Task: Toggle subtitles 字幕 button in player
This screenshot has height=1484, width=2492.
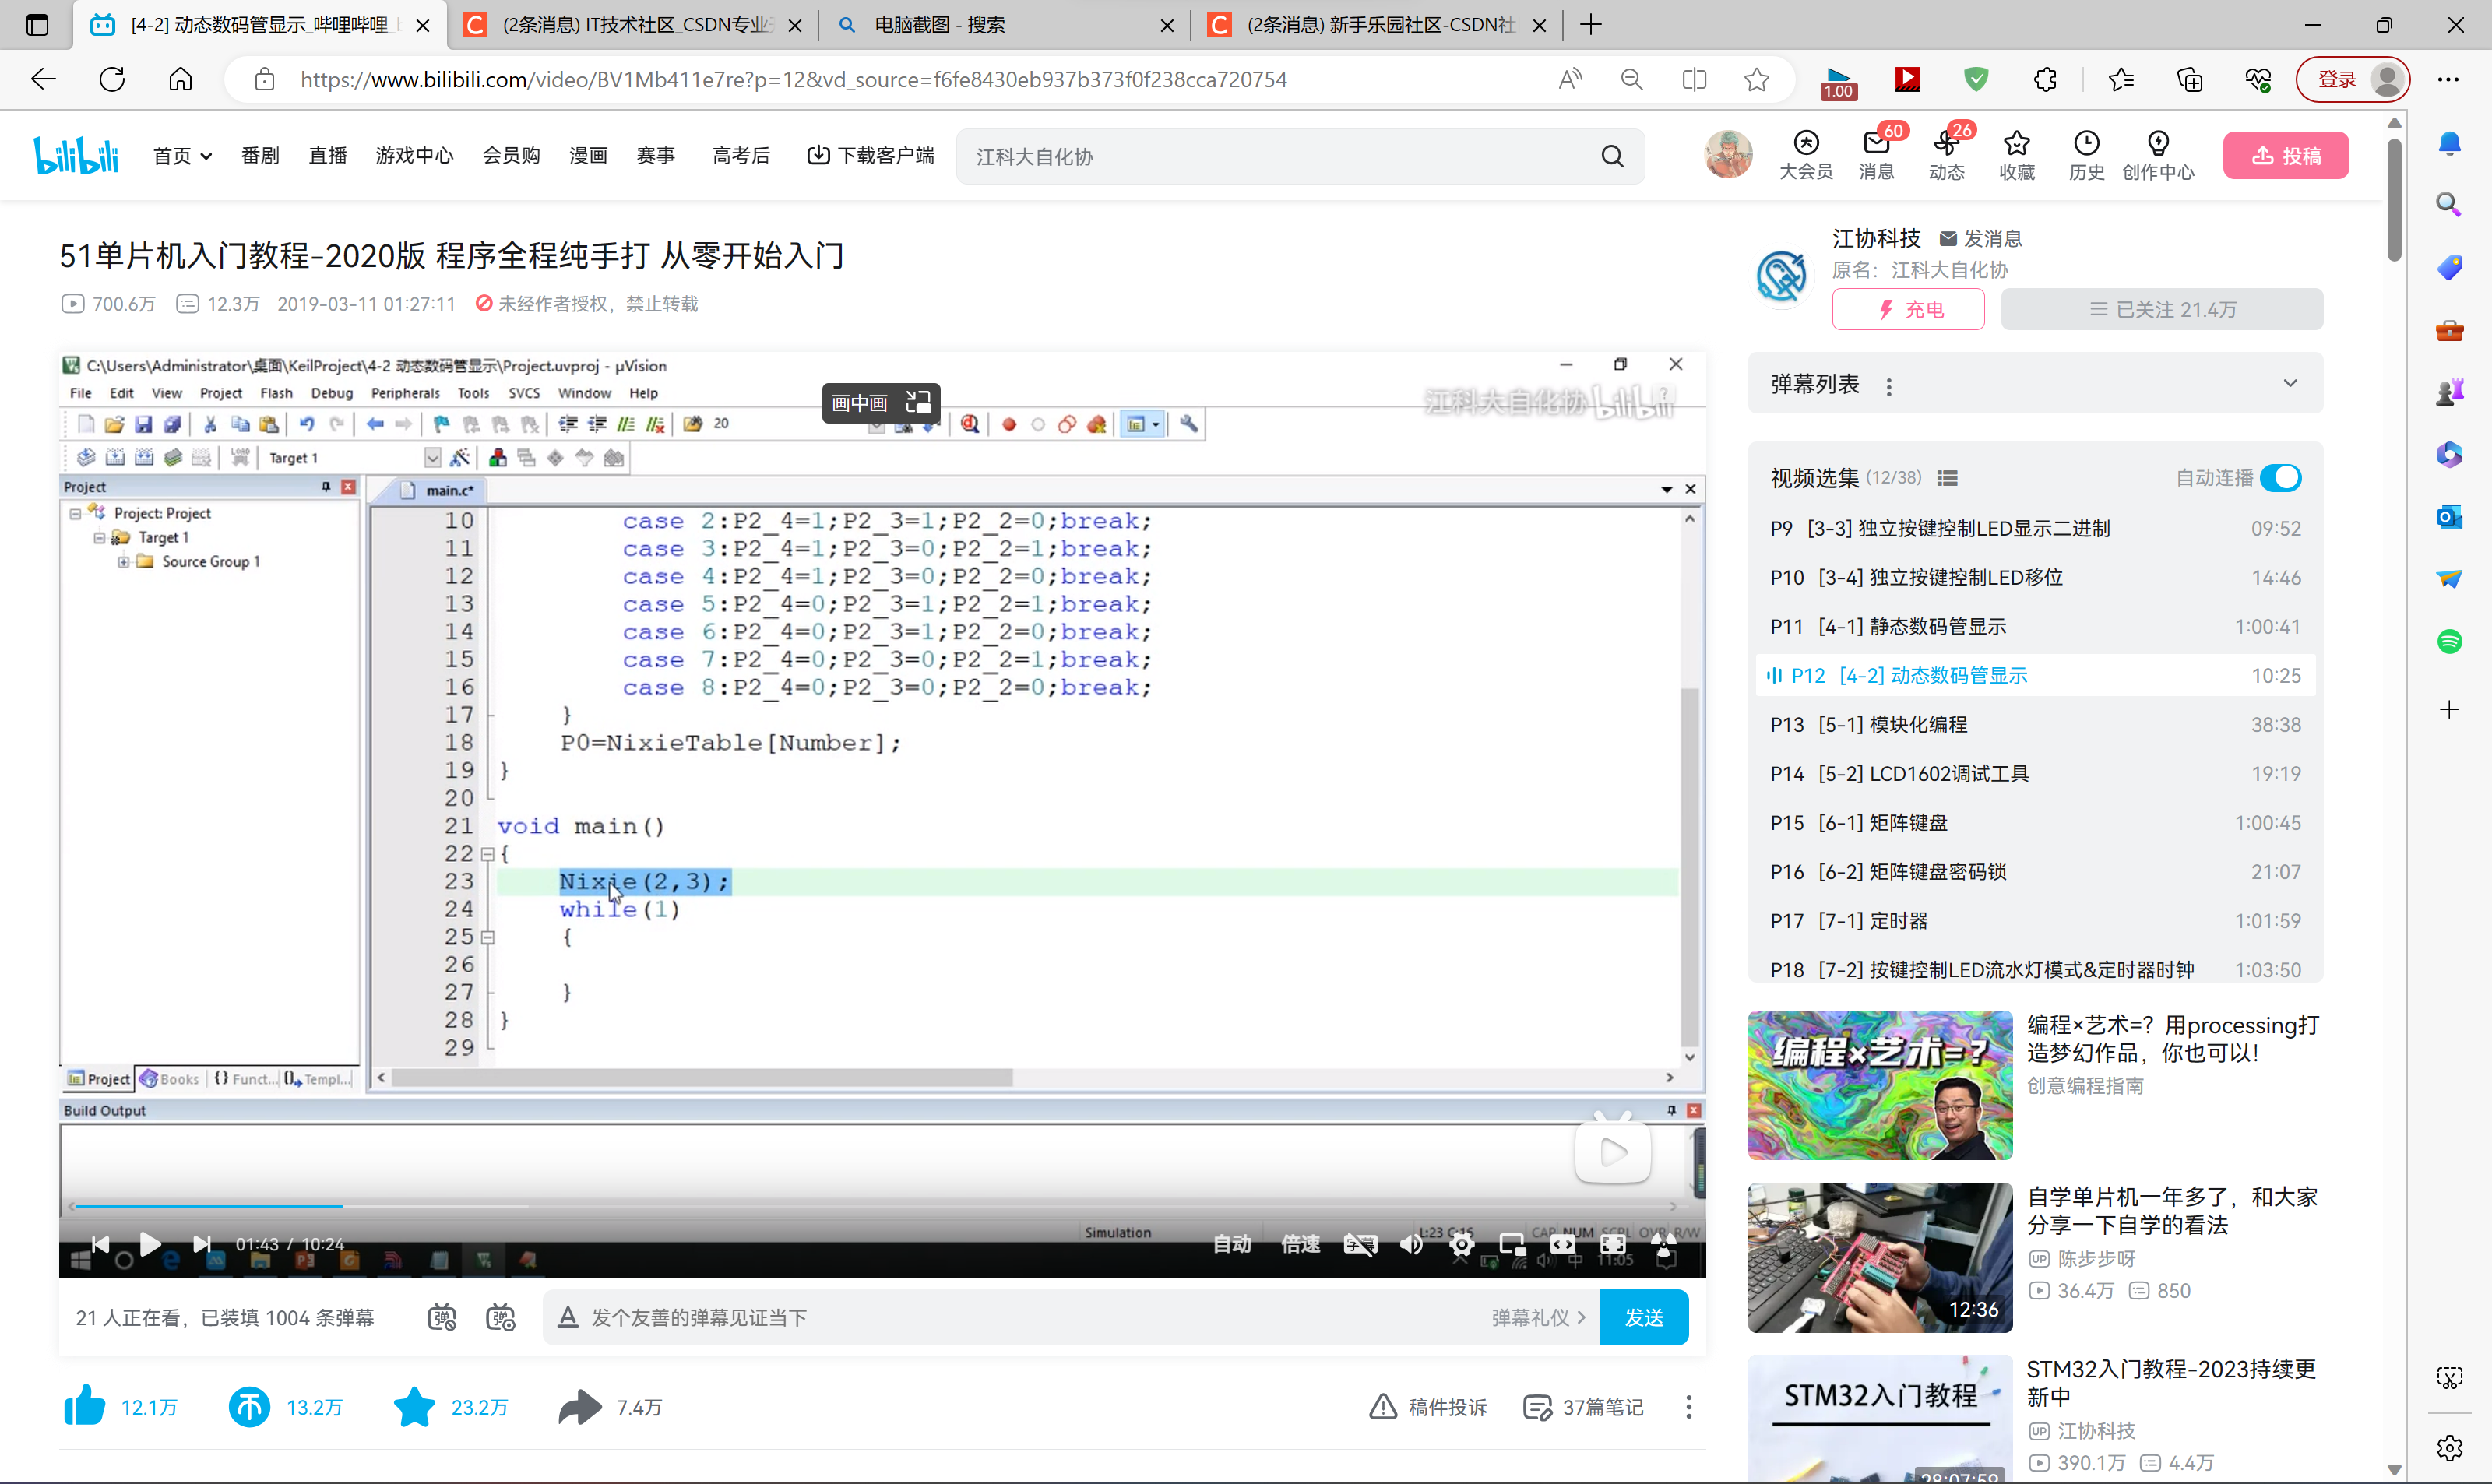Action: (1360, 1244)
